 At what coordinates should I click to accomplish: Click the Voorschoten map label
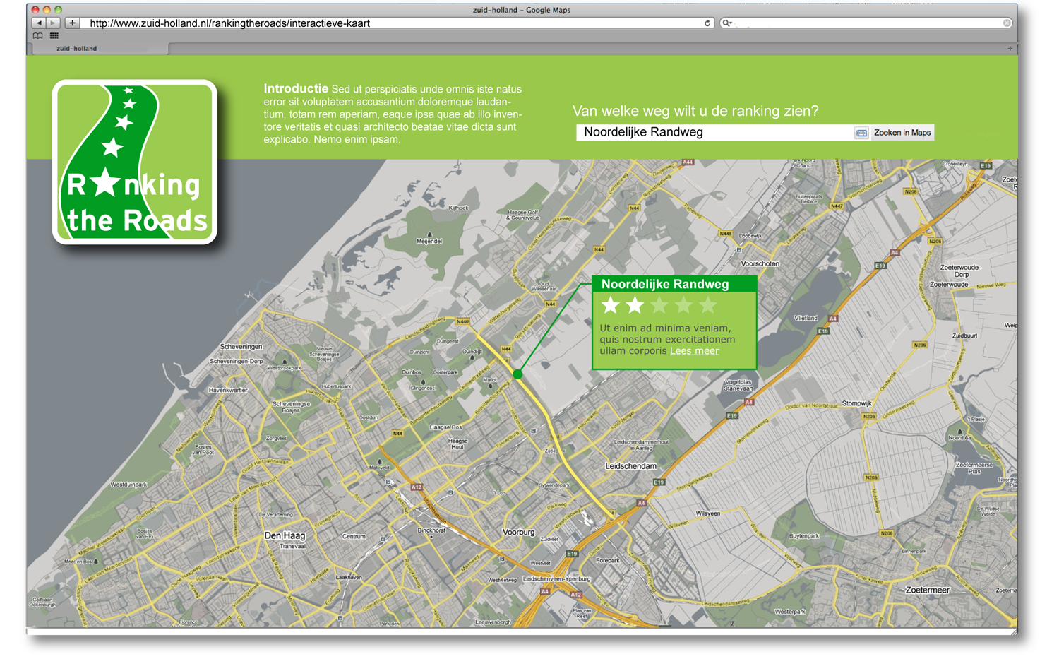pos(760,264)
